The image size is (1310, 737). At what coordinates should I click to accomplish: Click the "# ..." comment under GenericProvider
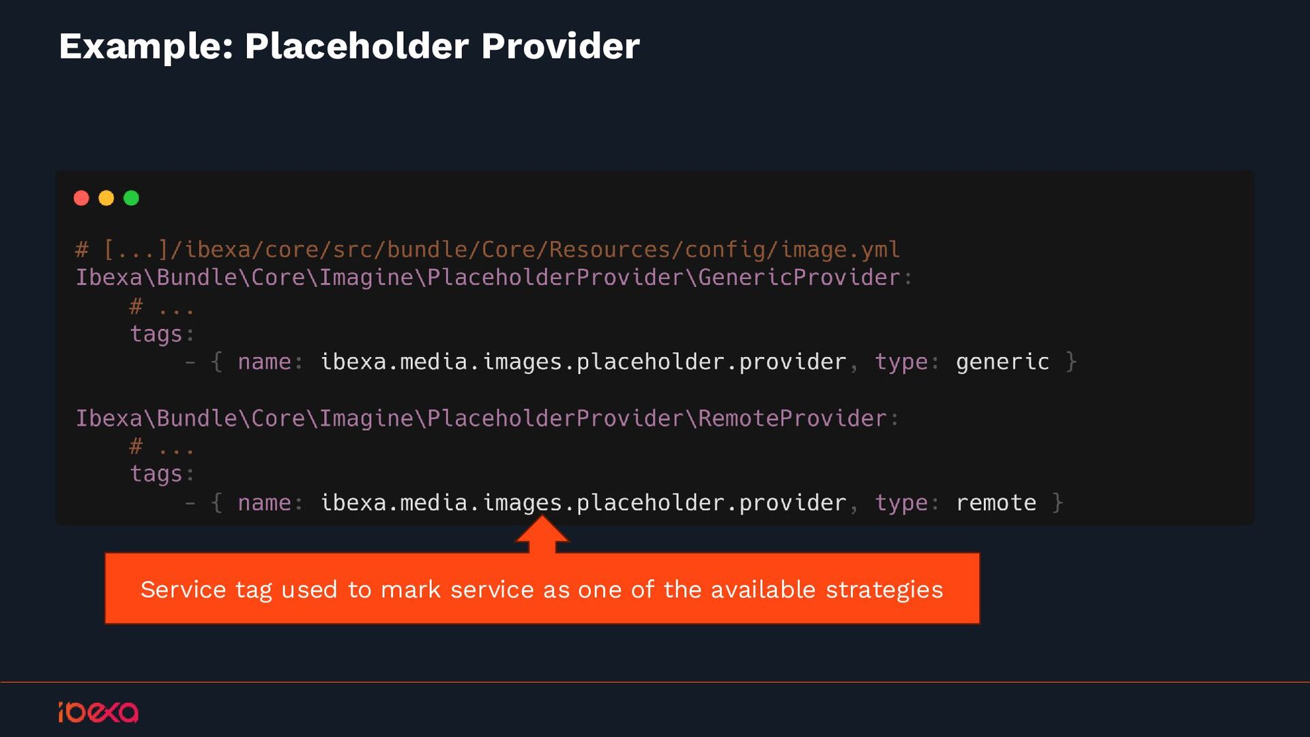click(162, 307)
